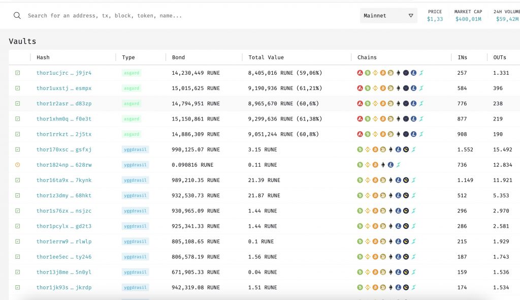Open vault thor1jk93s … jkrdp
The height and width of the screenshot is (300, 520).
64,287
